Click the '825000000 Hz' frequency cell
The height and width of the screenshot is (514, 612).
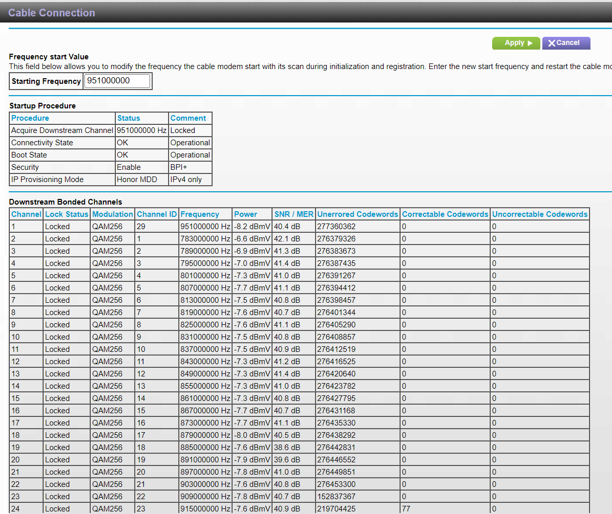[x=205, y=325]
